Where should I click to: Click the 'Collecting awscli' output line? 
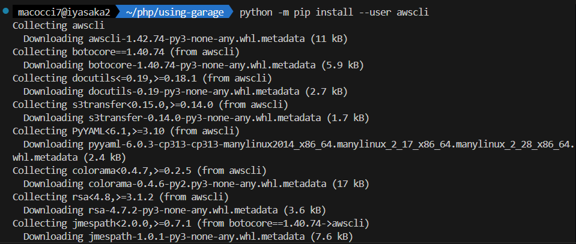tap(58, 25)
